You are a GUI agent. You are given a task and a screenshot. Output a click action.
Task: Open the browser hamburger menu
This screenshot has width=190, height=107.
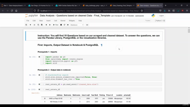point(187,11)
